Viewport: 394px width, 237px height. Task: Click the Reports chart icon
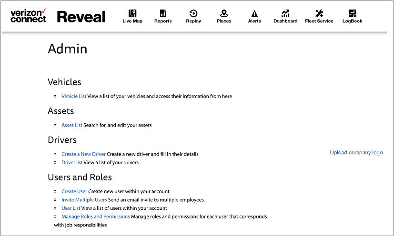click(163, 13)
